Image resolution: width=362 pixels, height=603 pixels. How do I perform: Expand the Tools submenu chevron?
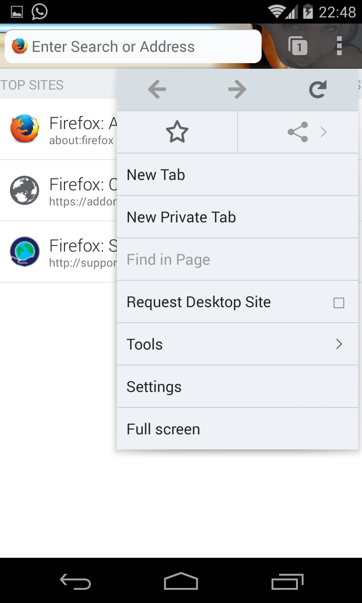pos(339,344)
